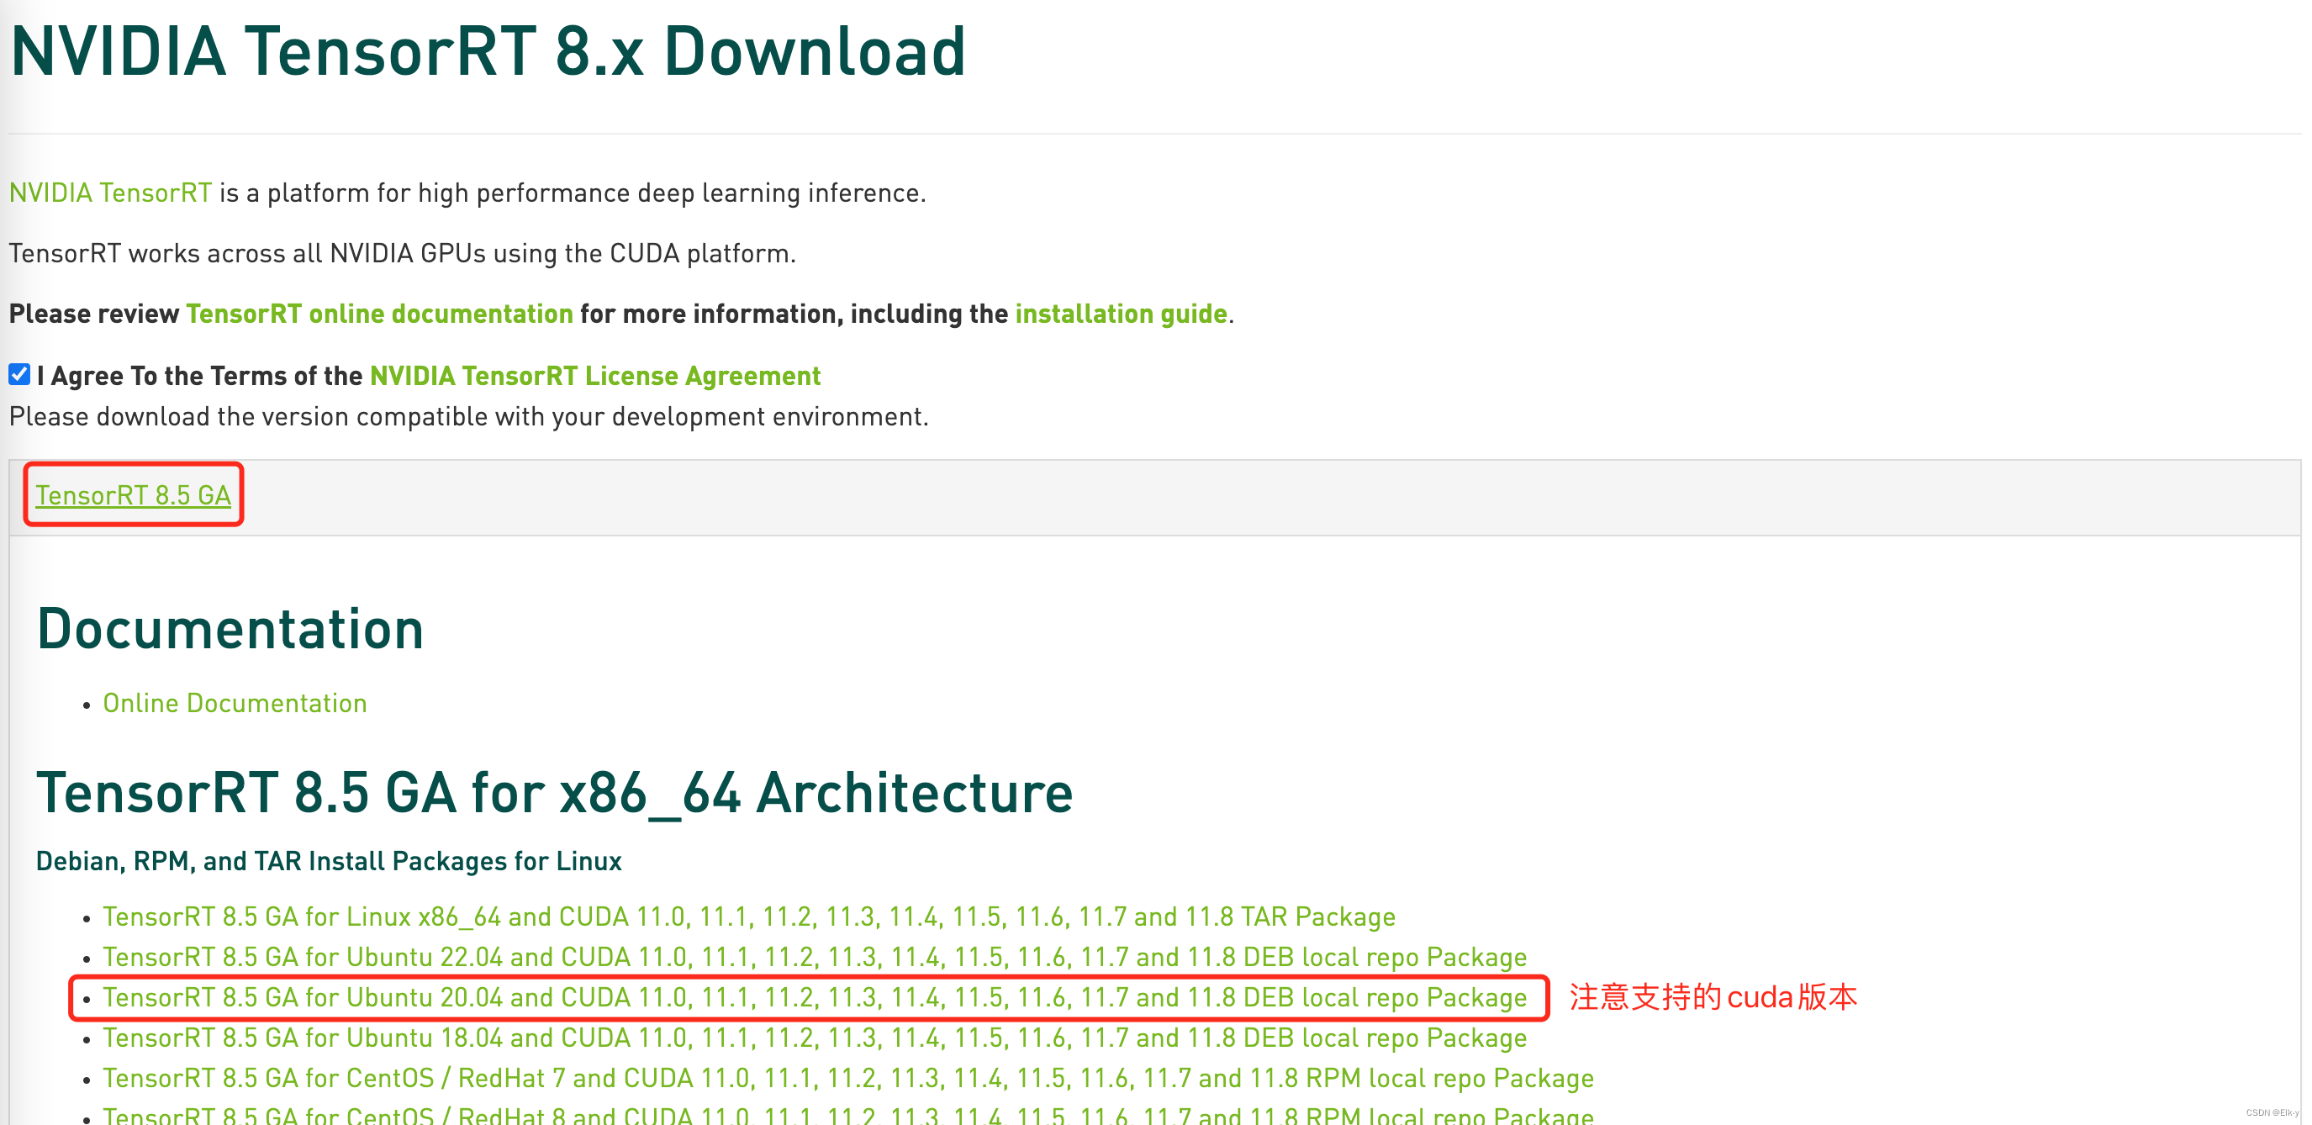Expand the TensorRT 8.5 GA section
The width and height of the screenshot is (2312, 1125).
[134, 495]
